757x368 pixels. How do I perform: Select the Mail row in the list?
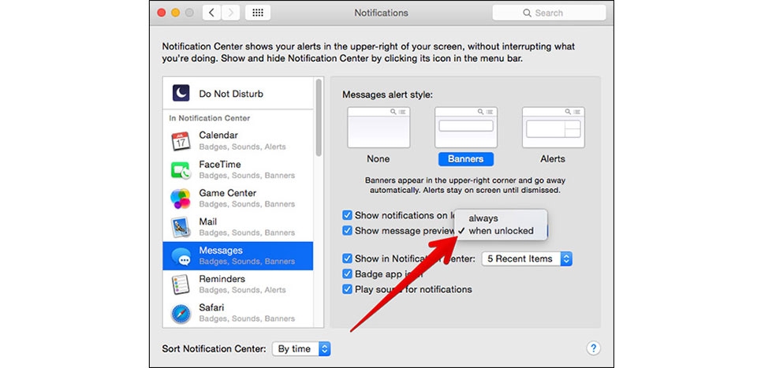[238, 227]
